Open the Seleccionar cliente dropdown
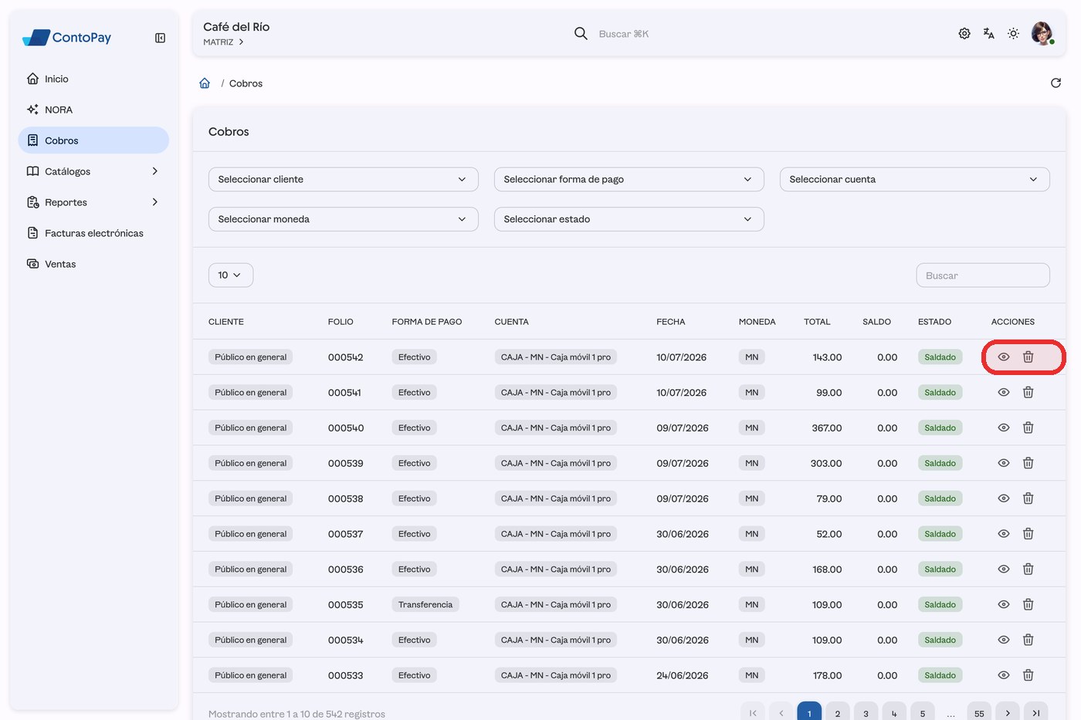This screenshot has width=1081, height=720. 344,179
